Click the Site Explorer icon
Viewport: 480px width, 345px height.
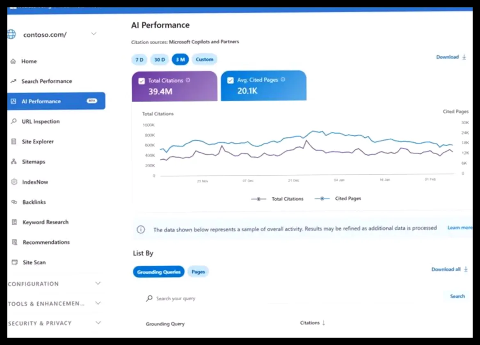pos(14,142)
